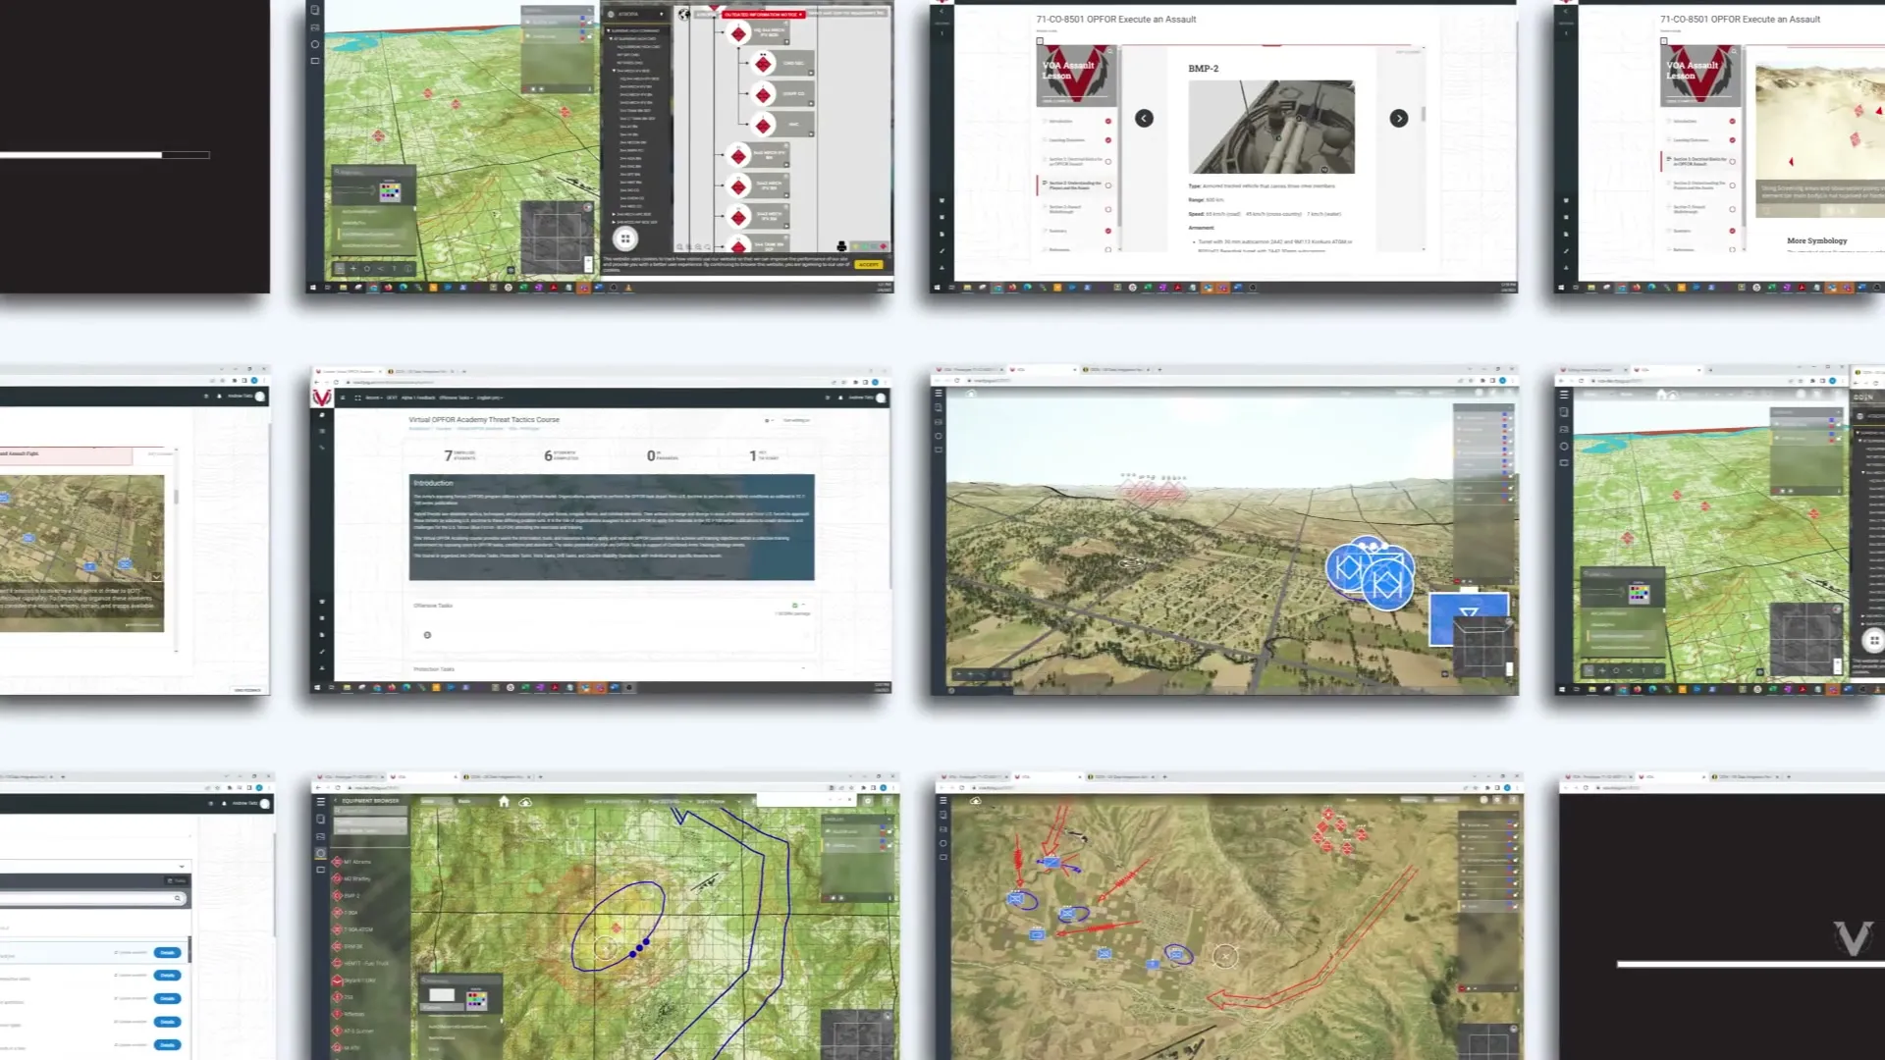Toggle the completion check next to Introduction
1885x1060 pixels.
pyautogui.click(x=1108, y=121)
